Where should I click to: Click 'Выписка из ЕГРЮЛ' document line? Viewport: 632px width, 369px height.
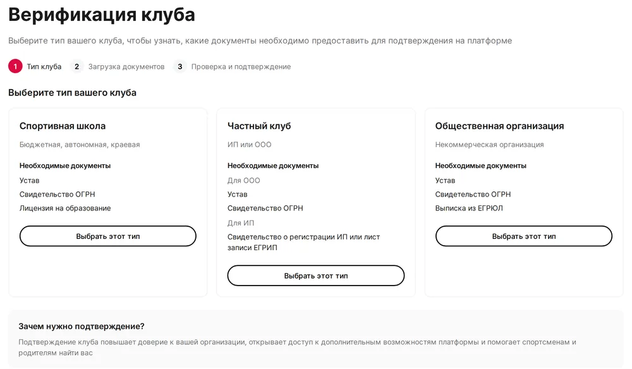[x=469, y=209]
